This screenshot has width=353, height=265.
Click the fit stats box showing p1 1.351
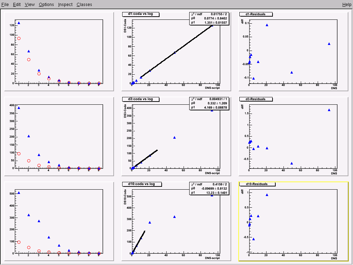tap(209, 18)
